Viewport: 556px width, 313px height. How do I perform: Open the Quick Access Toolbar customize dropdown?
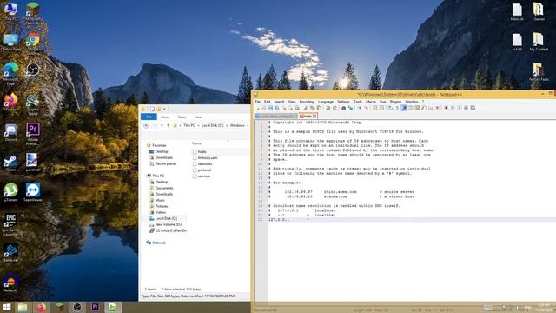point(164,109)
